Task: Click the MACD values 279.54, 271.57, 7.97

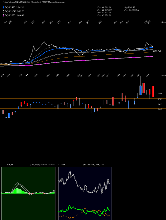Action: click(x=48, y=165)
